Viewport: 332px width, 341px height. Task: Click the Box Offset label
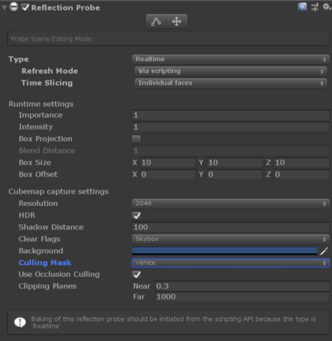click(x=38, y=174)
